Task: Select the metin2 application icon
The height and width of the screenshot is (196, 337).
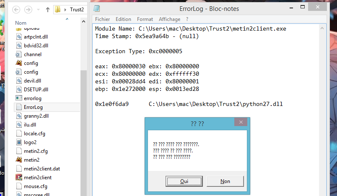Action: pyautogui.click(x=19, y=160)
